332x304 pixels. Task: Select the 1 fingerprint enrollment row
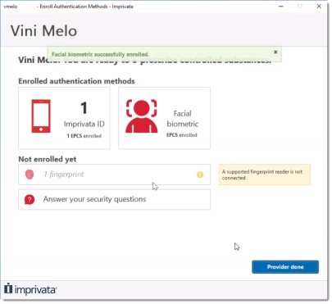coord(114,175)
